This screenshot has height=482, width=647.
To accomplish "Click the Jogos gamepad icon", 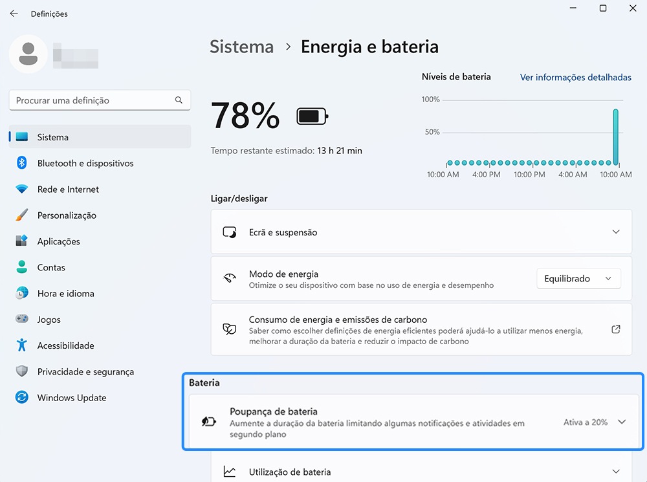I will click(x=22, y=319).
